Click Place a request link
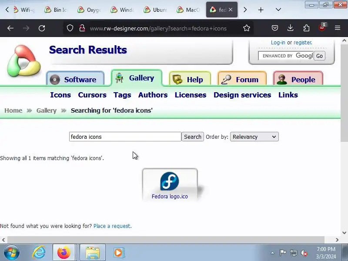 tap(113, 226)
